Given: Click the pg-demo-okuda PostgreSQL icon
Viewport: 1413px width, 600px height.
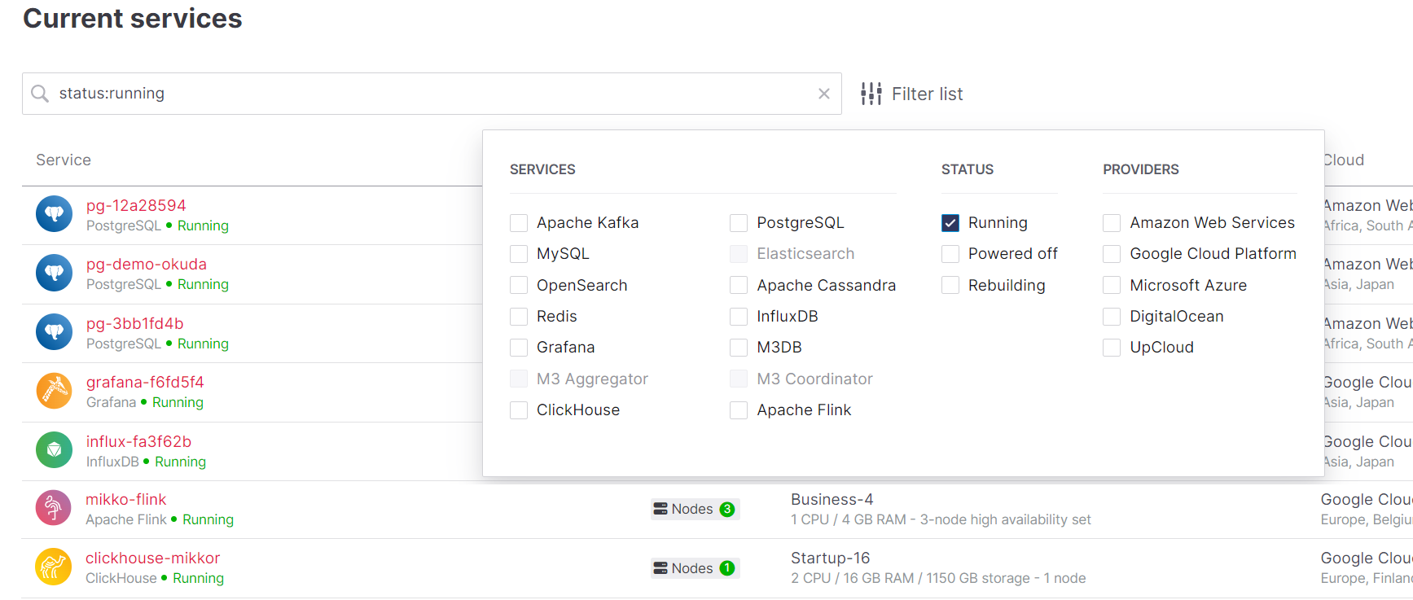Looking at the screenshot, I should click(55, 273).
